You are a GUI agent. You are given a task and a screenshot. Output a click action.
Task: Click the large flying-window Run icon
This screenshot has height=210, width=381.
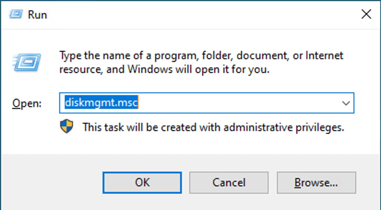pos(27,62)
